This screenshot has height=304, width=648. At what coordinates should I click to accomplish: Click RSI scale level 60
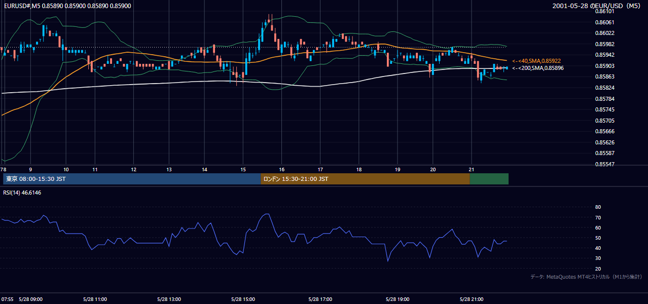tap(598, 227)
